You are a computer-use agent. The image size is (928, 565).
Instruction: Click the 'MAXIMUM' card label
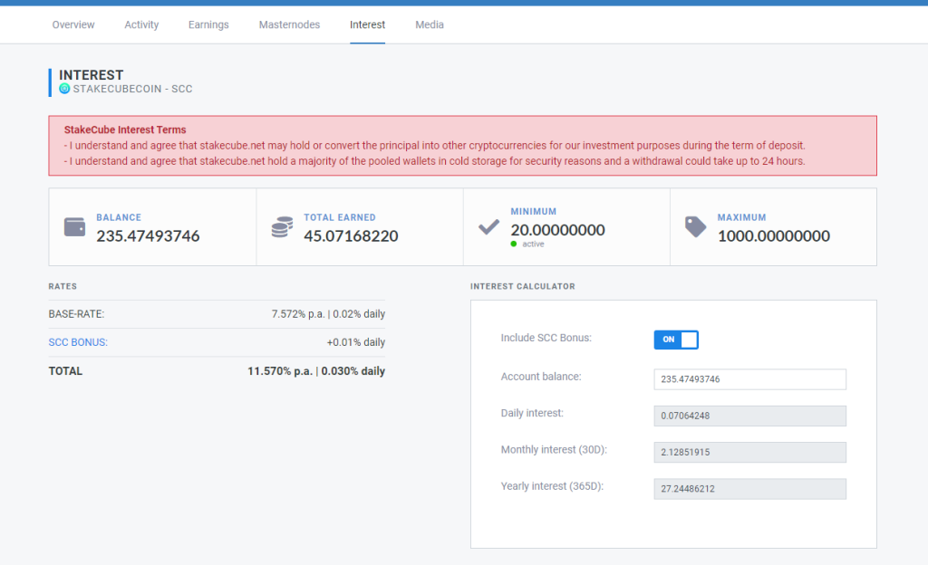click(x=741, y=217)
